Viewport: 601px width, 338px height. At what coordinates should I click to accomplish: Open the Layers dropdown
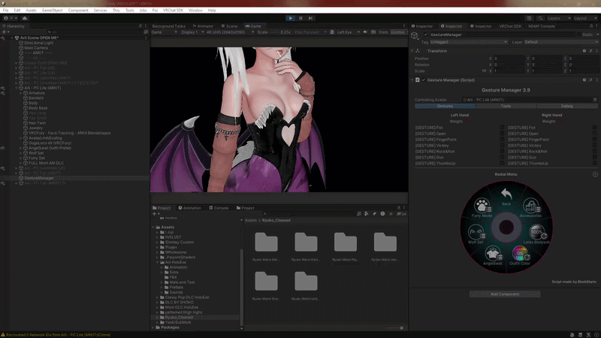point(558,18)
